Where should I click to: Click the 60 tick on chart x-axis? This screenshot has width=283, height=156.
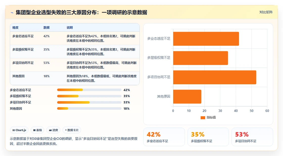click(267, 111)
